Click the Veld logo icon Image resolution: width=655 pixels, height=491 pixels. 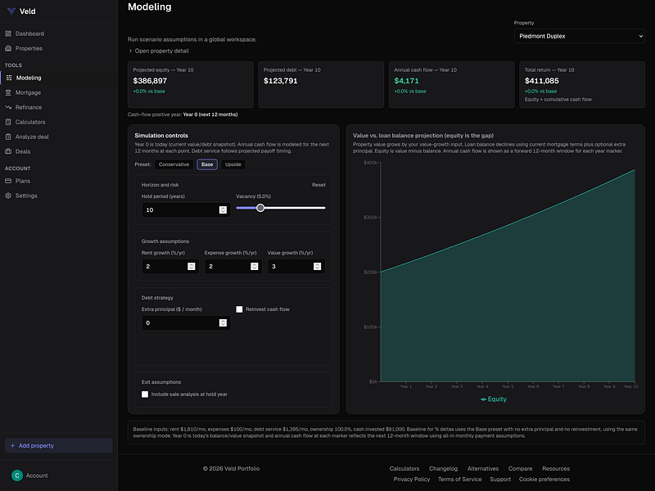[11, 11]
